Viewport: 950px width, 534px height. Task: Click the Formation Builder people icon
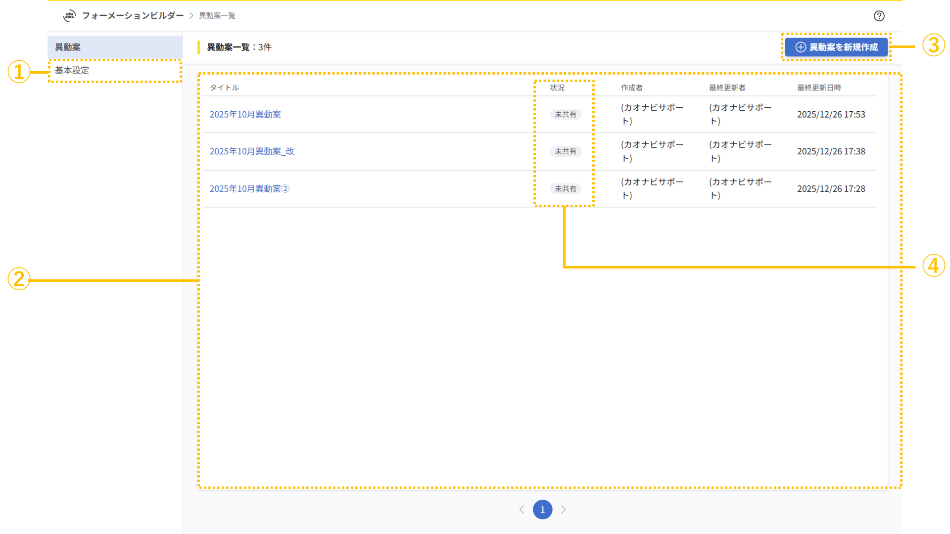click(x=70, y=16)
